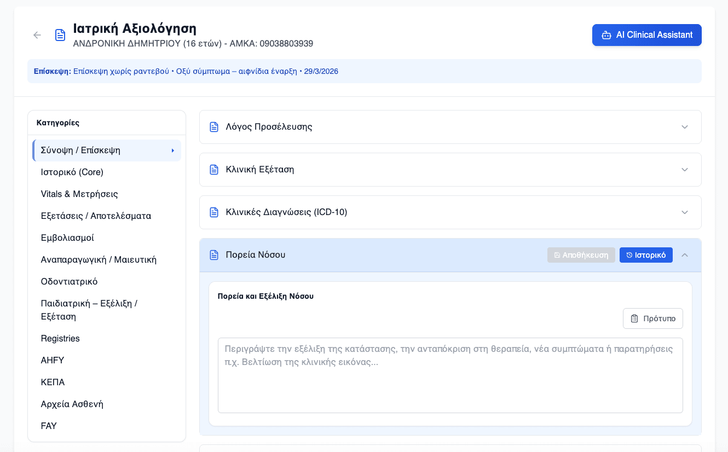Image resolution: width=728 pixels, height=452 pixels.
Task: Click the document icon beside Κλινική Εξέταση
Action: [214, 170]
